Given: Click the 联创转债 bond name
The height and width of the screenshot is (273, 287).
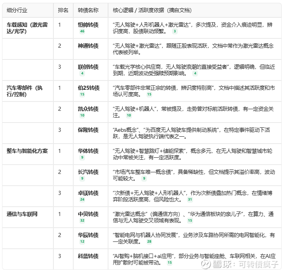Looking at the screenshot, I should click(x=88, y=67).
